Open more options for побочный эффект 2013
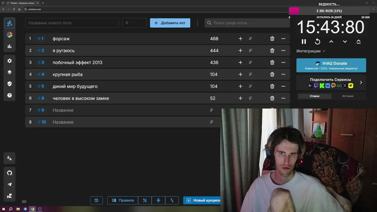The height and width of the screenshot is (212, 377). tap(283, 62)
